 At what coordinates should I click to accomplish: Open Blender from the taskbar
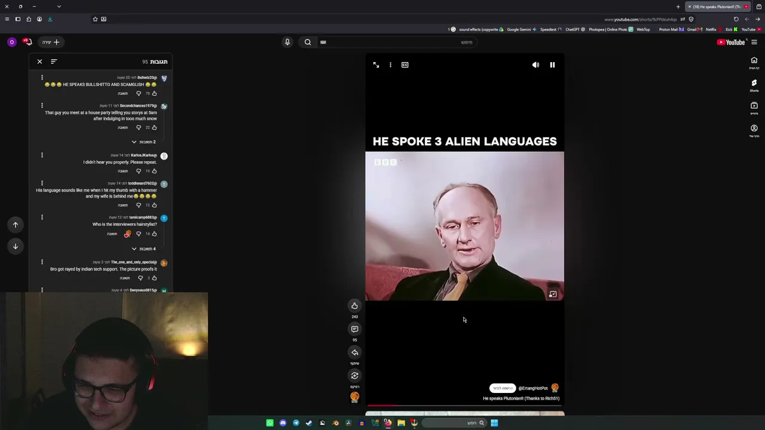tap(335, 423)
